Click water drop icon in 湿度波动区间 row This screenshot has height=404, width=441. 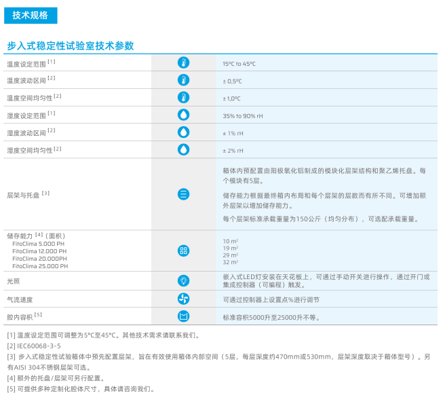point(183,132)
